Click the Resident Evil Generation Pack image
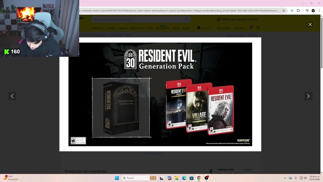 click(160, 94)
